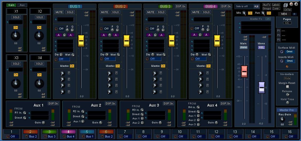This screenshot has width=301, height=141.
Task: Open Bus 1 filter type Off selector
Action: (61, 29)
